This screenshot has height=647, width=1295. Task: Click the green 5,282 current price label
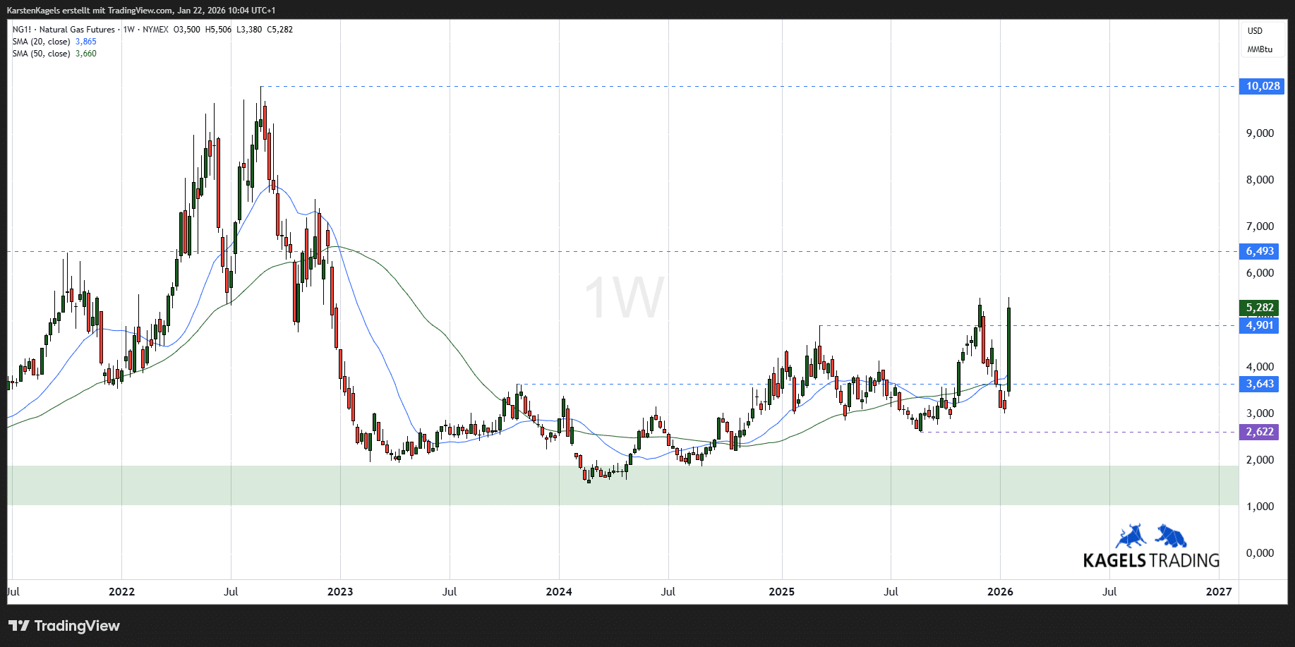(1259, 308)
